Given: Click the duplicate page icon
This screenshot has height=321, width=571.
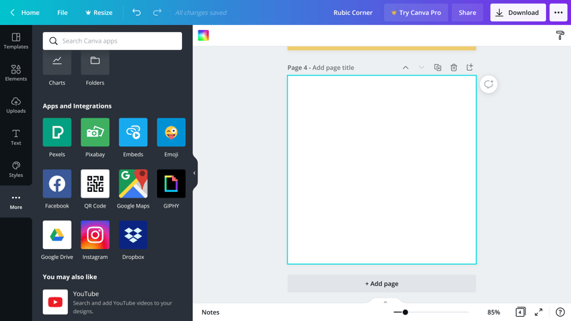Looking at the screenshot, I should pos(438,68).
